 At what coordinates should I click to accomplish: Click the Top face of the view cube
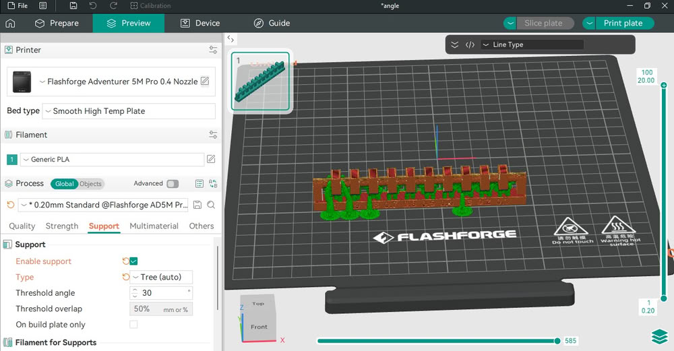coord(257,304)
